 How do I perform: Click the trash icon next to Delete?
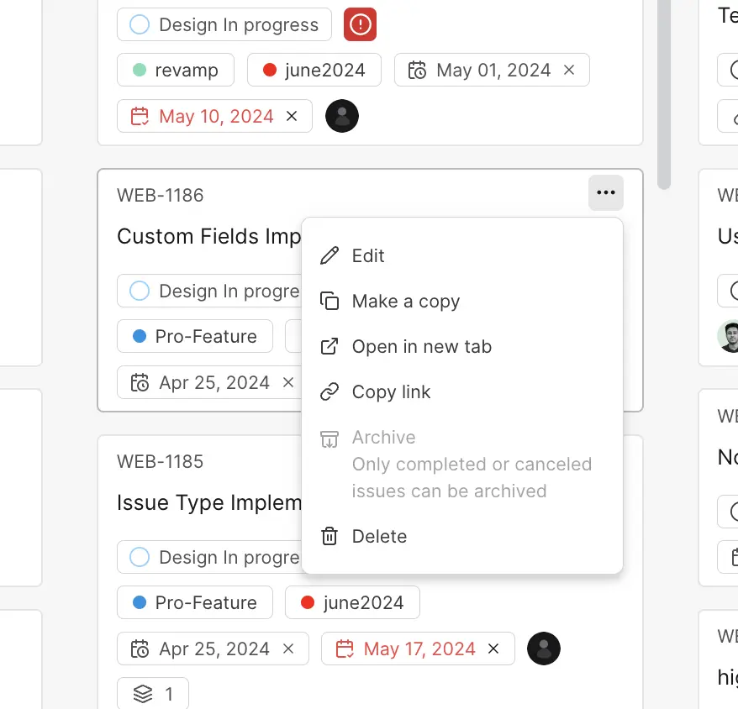tap(330, 536)
